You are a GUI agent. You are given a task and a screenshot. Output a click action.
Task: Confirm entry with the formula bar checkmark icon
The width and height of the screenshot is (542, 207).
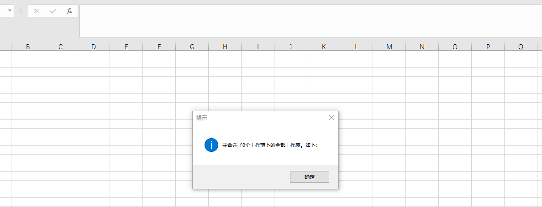point(53,11)
